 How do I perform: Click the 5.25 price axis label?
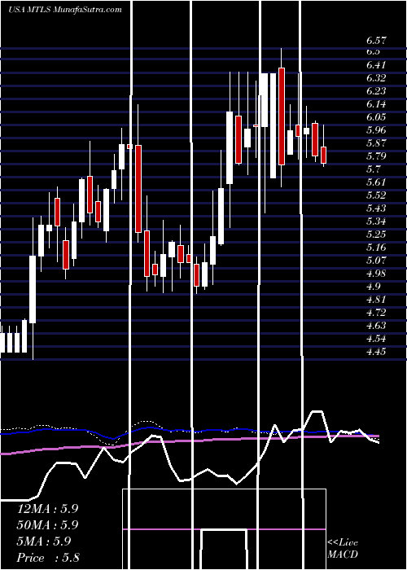point(376,235)
